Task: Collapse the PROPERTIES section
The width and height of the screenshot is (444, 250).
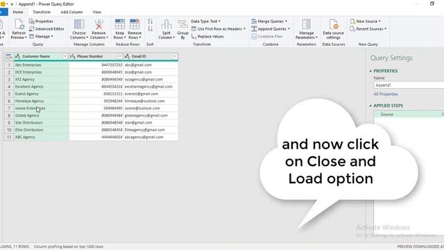Action: point(370,71)
